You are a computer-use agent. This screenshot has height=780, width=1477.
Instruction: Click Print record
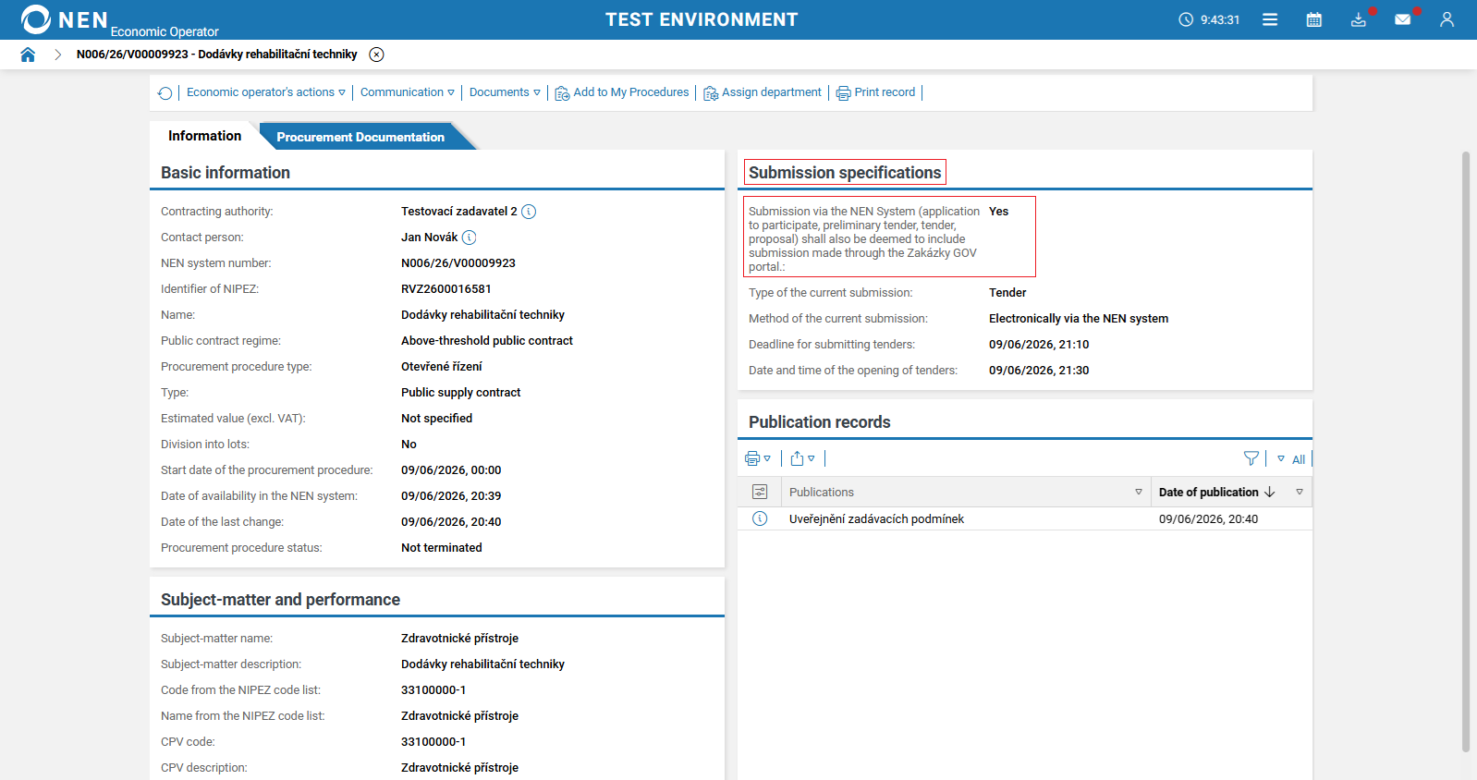[876, 92]
